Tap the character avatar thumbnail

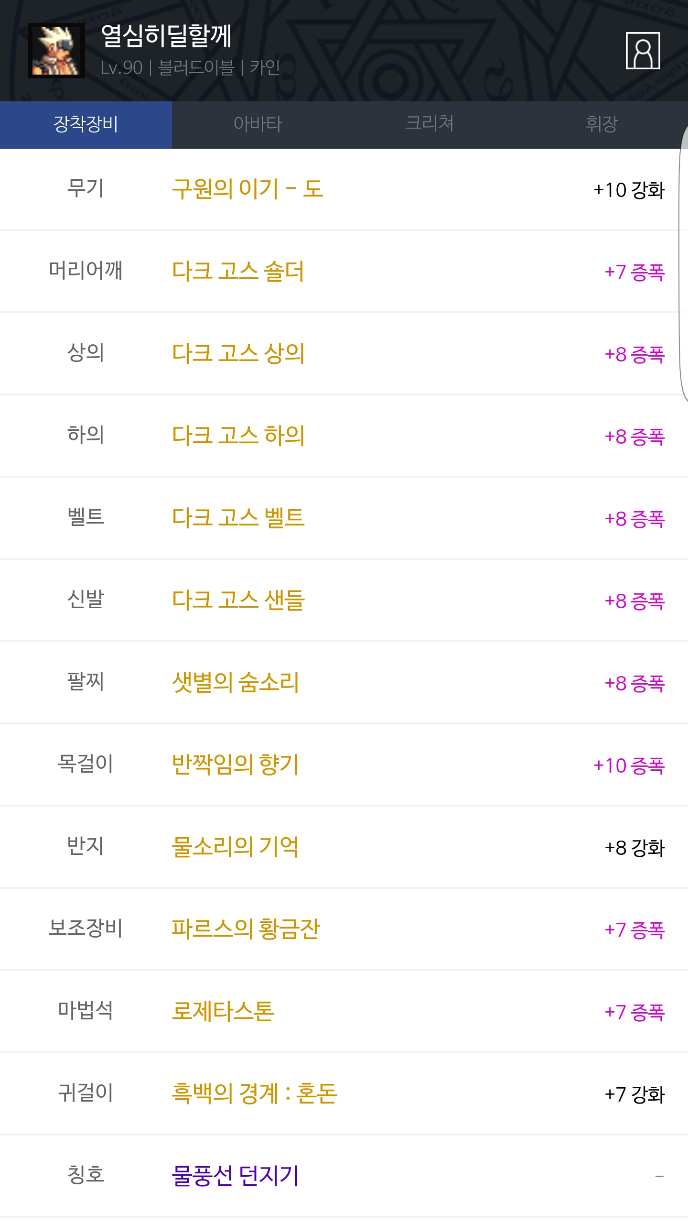(56, 51)
